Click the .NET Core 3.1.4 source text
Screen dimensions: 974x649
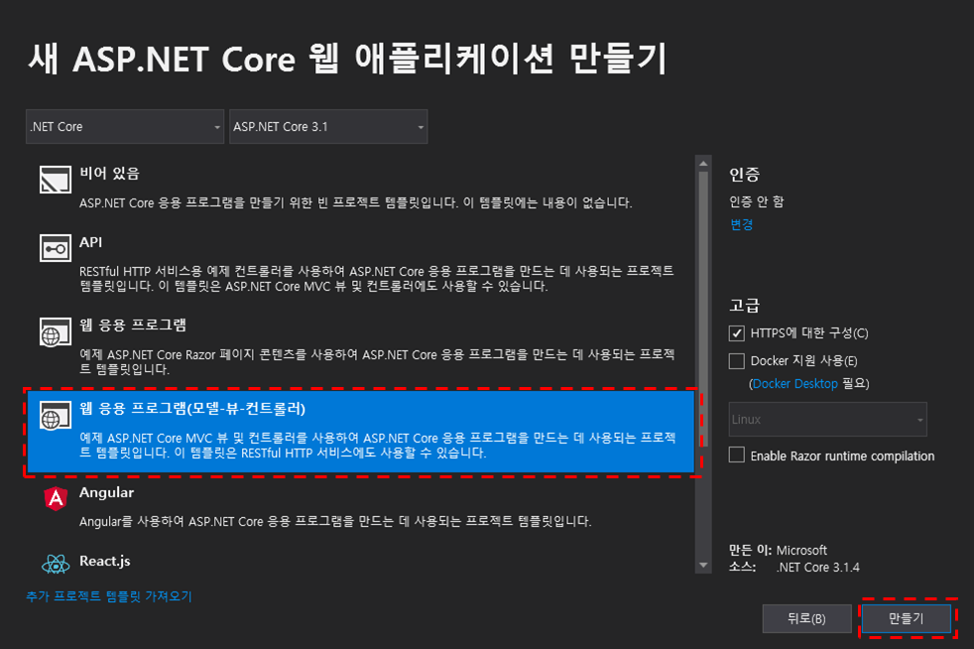[818, 567]
